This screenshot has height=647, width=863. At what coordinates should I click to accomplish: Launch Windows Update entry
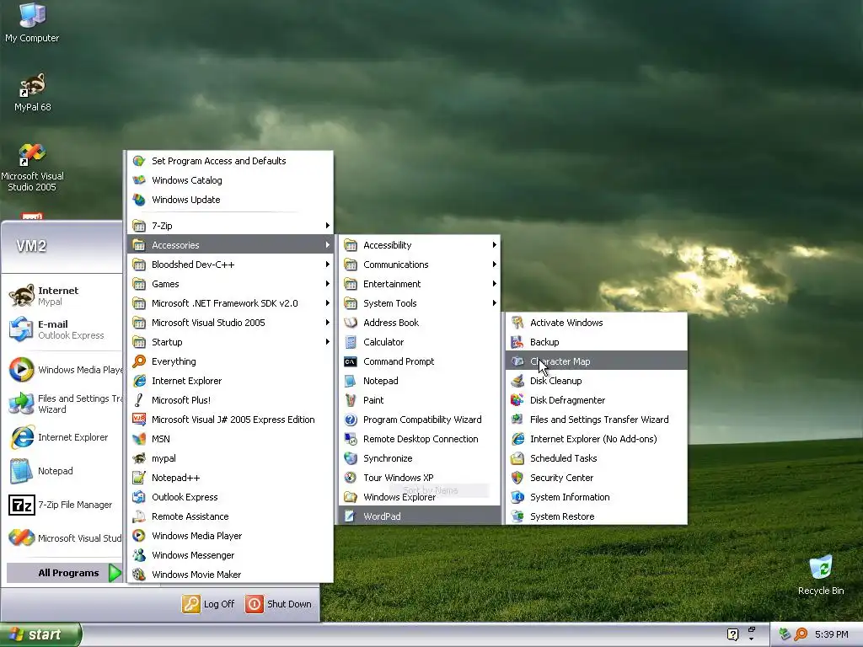click(x=230, y=200)
